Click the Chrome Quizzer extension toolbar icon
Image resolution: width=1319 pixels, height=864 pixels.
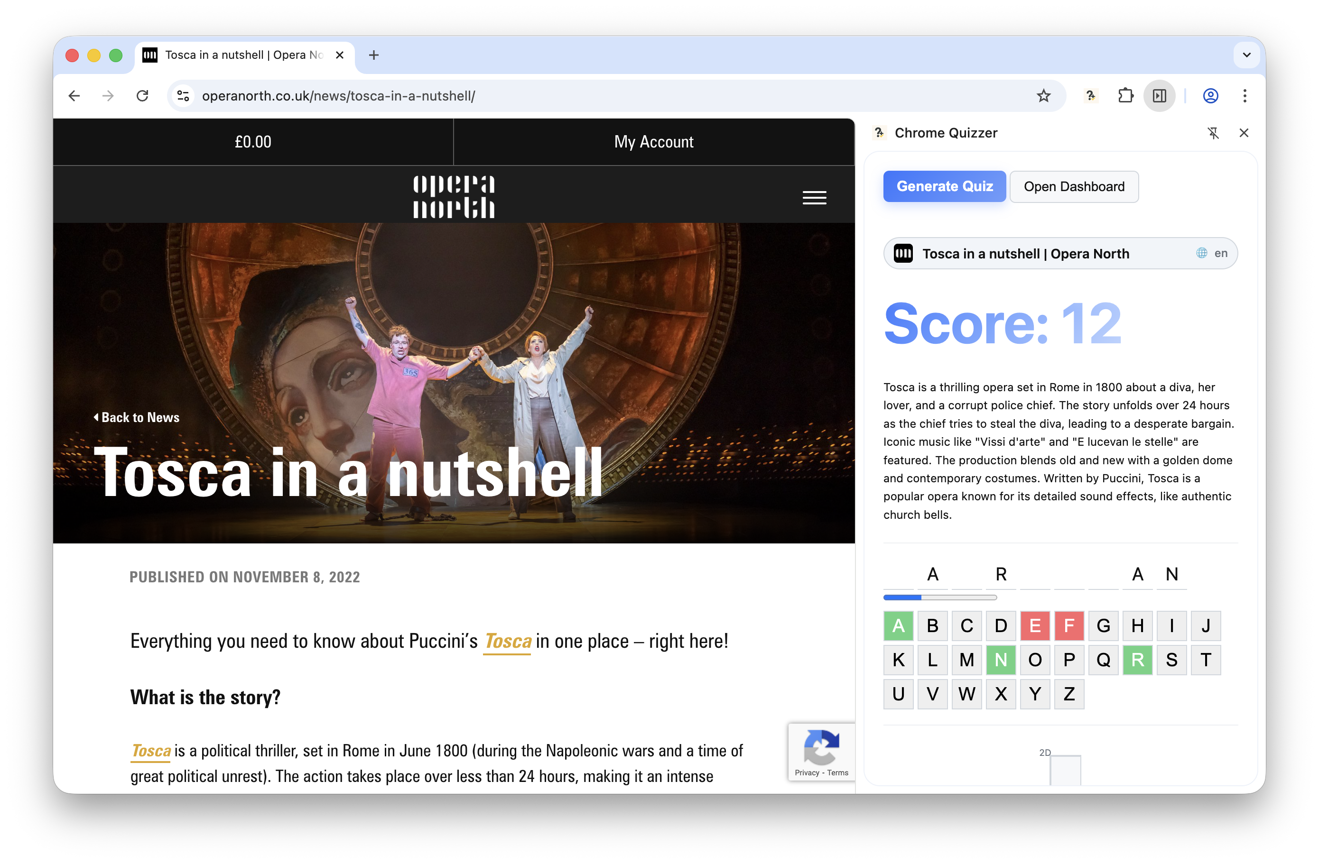pos(1091,96)
